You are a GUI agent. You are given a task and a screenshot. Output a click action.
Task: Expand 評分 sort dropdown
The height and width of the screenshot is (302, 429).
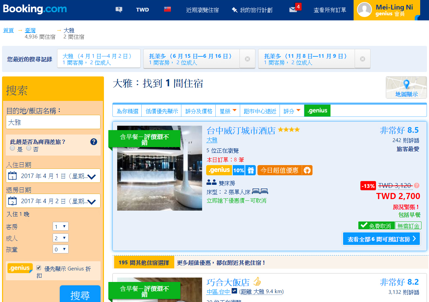point(292,111)
